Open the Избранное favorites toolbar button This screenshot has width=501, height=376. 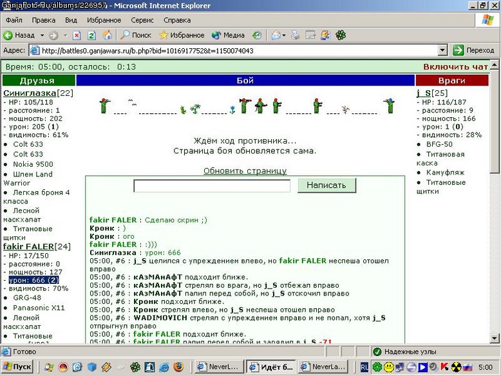coord(182,35)
